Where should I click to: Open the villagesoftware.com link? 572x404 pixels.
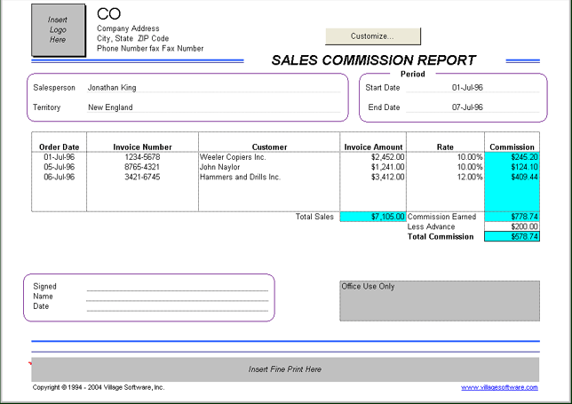coord(499,388)
